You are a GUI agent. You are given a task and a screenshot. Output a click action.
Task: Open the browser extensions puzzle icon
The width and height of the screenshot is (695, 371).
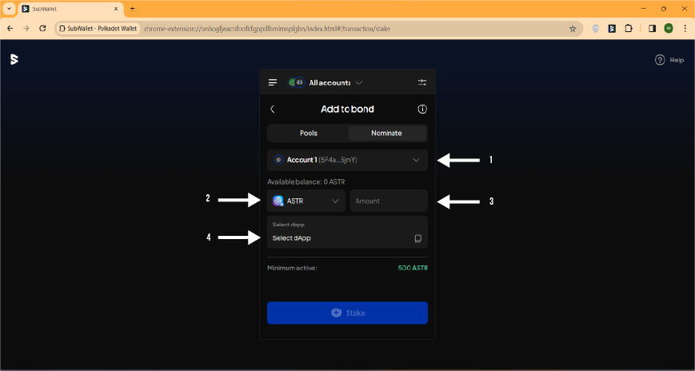point(628,28)
